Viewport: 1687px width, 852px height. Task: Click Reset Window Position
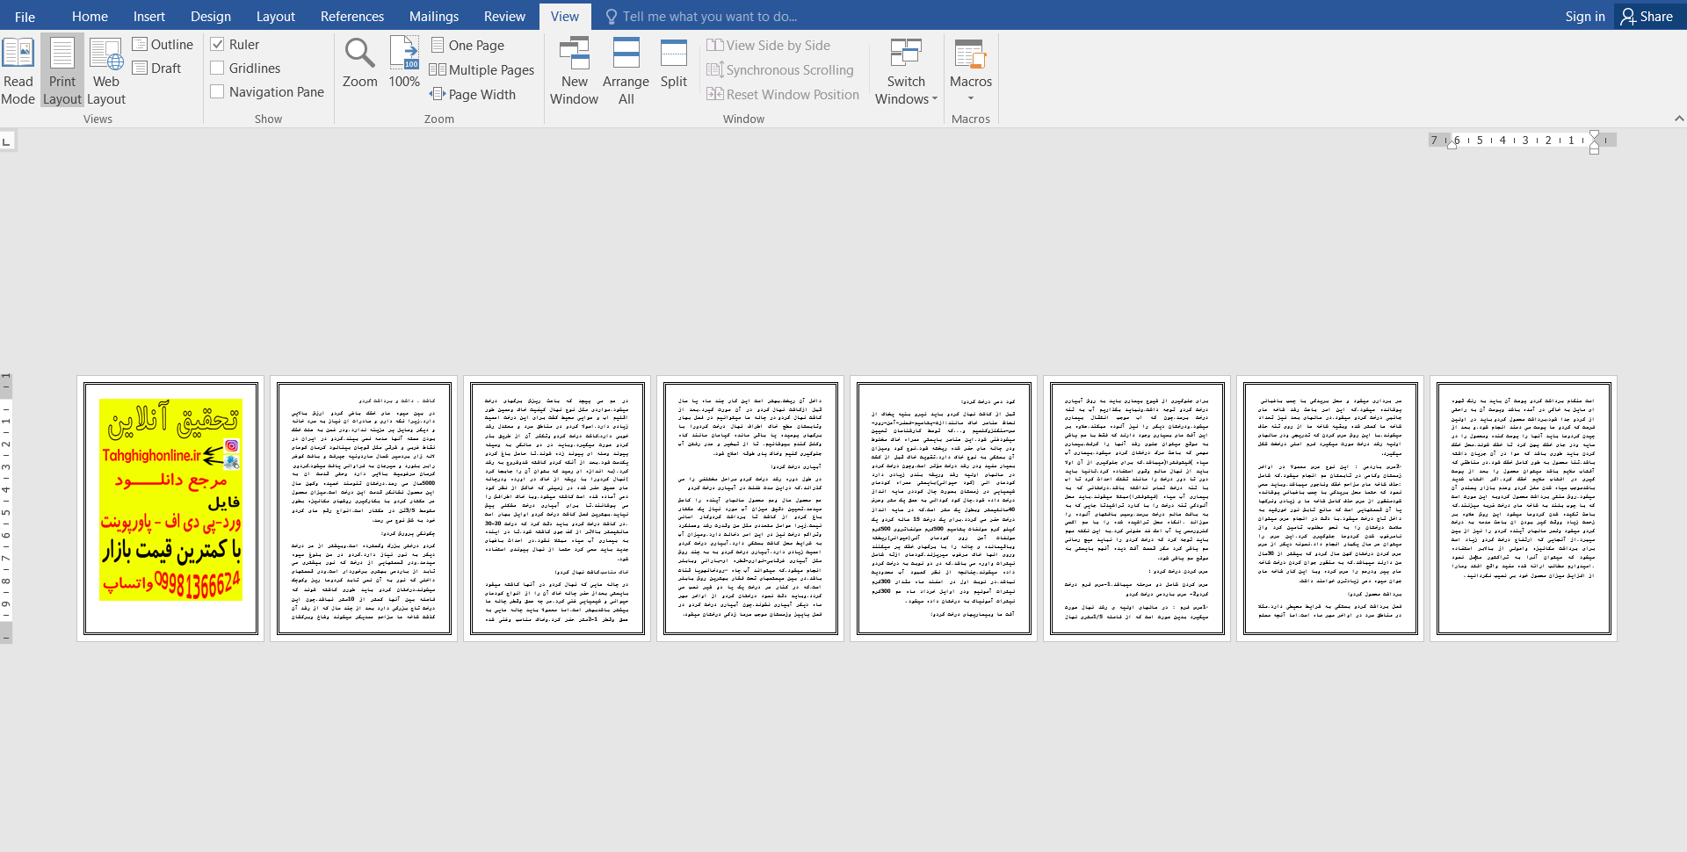783,95
